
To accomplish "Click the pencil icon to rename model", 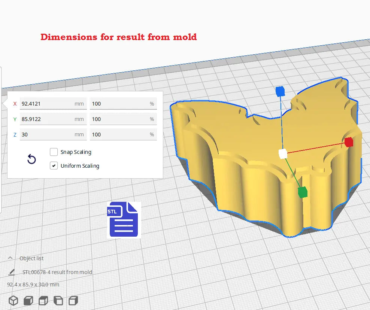I will [12, 272].
